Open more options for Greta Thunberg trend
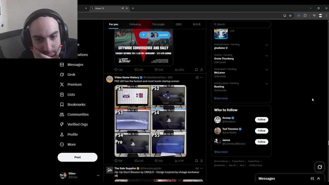This screenshot has height=185, width=329. [267, 55]
